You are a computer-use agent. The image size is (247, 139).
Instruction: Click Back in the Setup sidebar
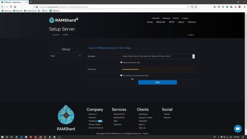66,56
